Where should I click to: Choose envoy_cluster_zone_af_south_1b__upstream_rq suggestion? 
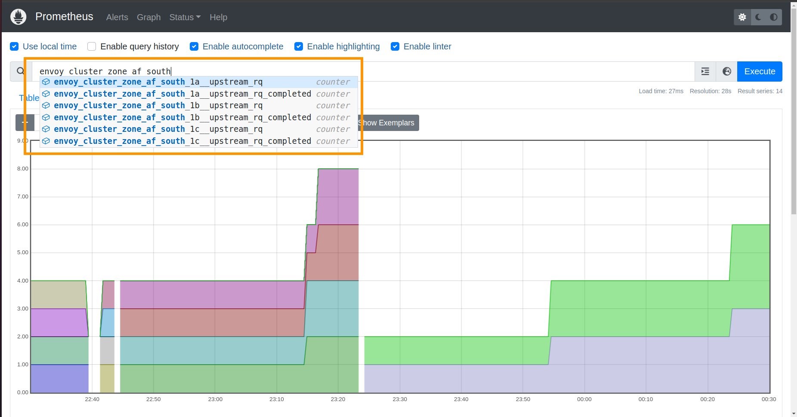click(199, 106)
